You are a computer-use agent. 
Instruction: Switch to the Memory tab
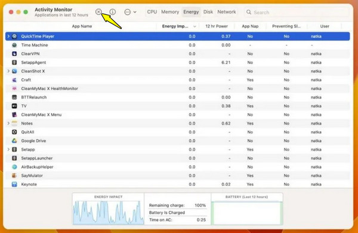coord(170,12)
